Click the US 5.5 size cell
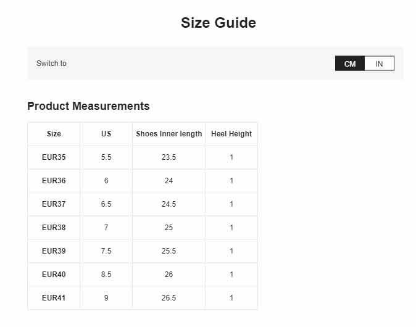Image resolution: width=416 pixels, height=327 pixels. (106, 157)
